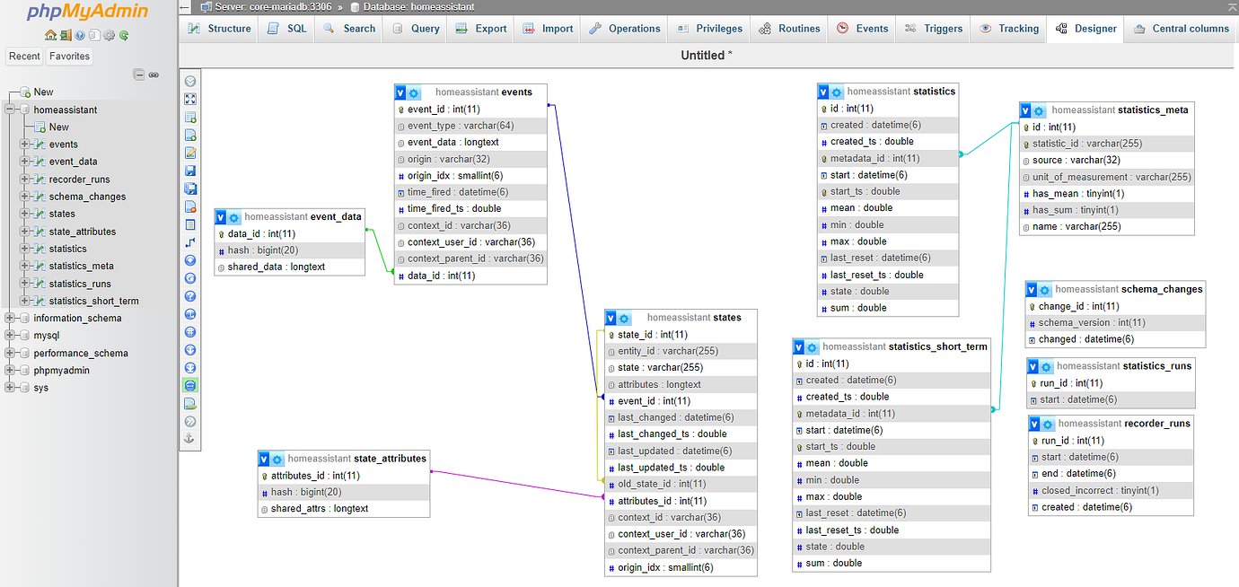Select the events table in the database tree

[63, 144]
